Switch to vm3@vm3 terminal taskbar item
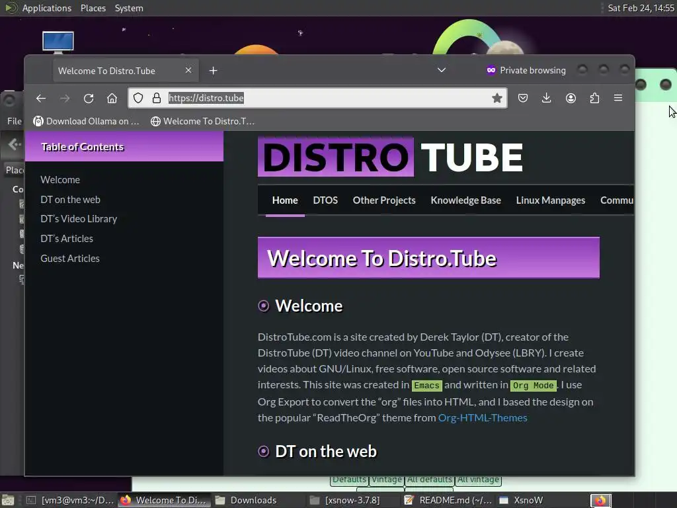 coord(71,500)
